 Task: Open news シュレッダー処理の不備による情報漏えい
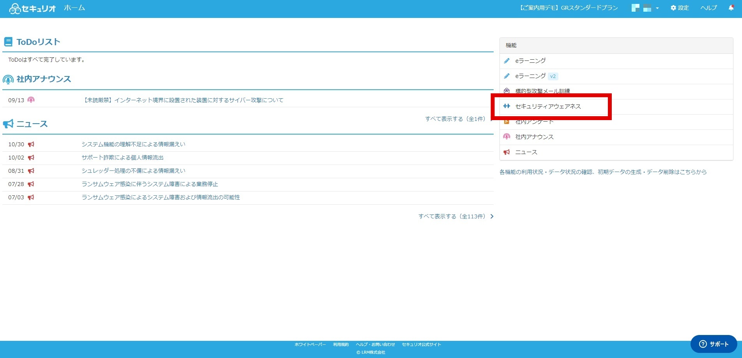[x=133, y=171]
